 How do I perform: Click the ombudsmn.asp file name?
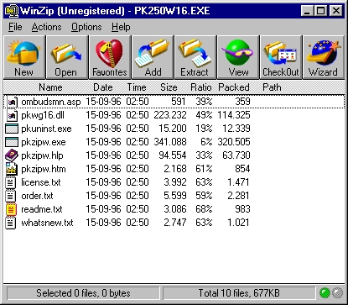51,102
